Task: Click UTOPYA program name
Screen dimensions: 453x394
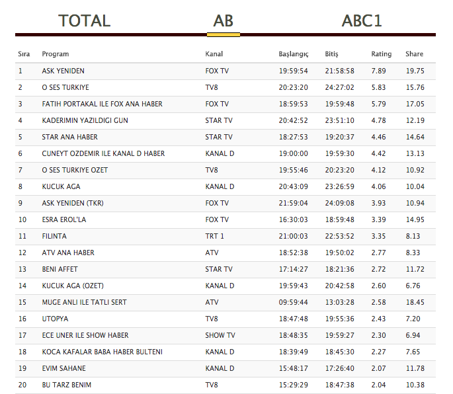Action: (x=55, y=319)
